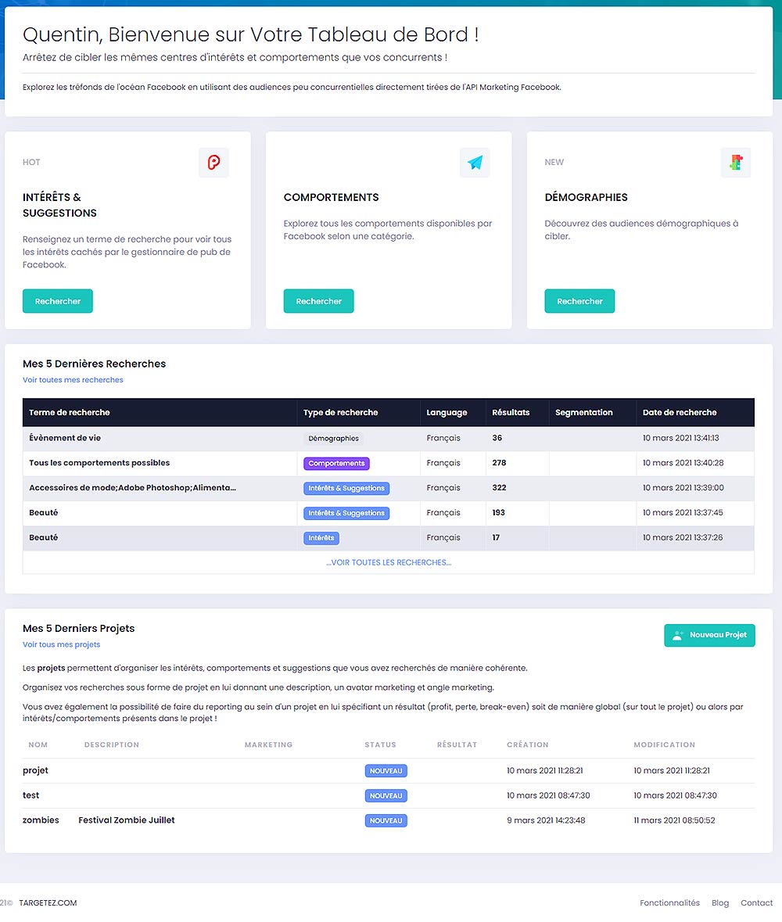Click the MODIFICATION column header

click(665, 745)
